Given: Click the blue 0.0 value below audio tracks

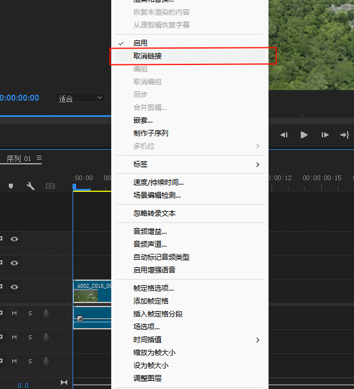Looking at the screenshot, I should point(23,385).
